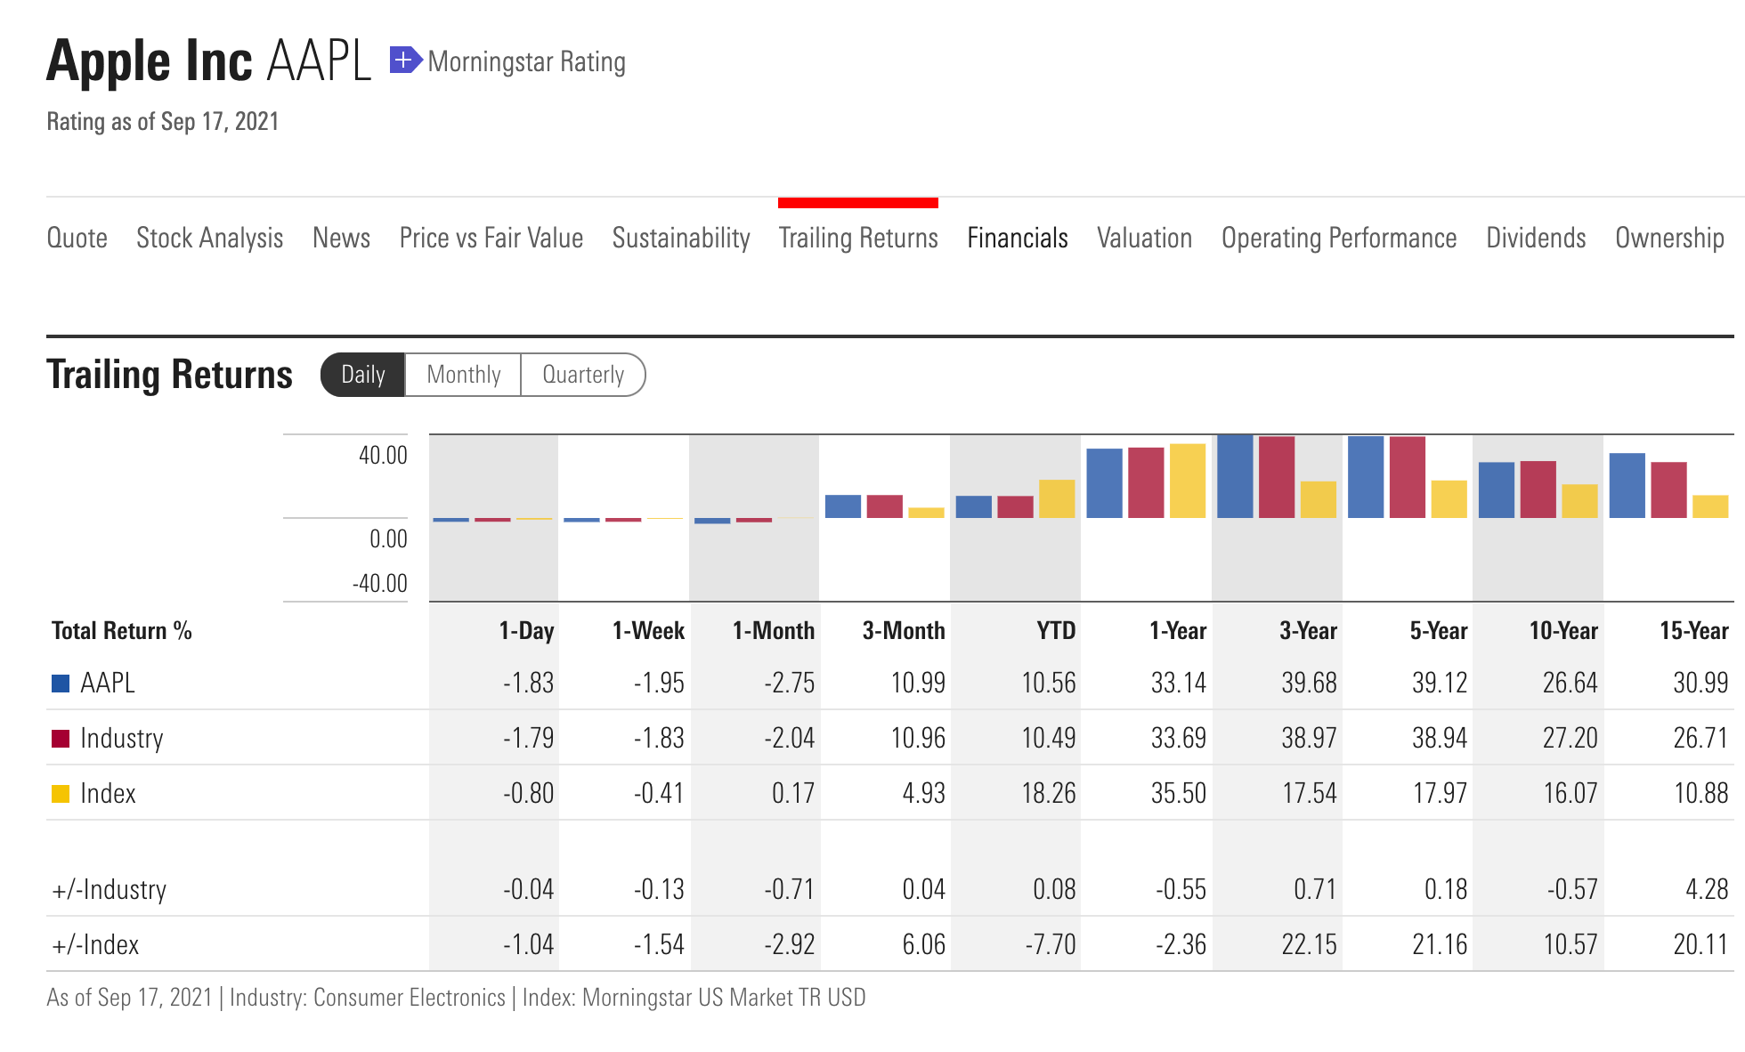Click AAPL 3-Year value 39.68
This screenshot has width=1745, height=1052.
[1309, 684]
